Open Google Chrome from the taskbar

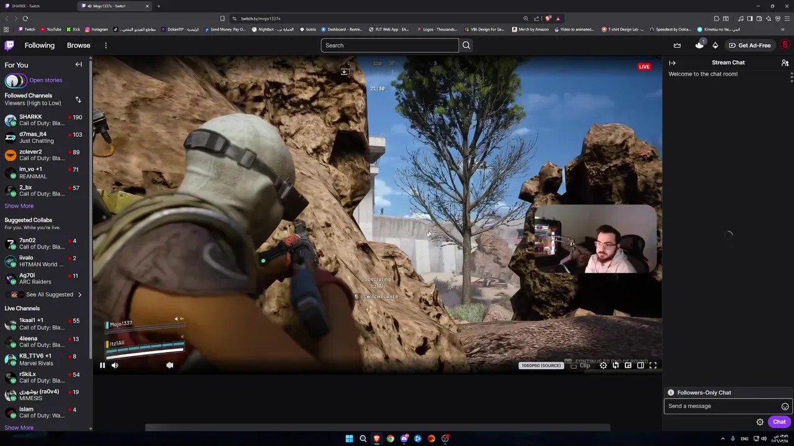tap(390, 439)
